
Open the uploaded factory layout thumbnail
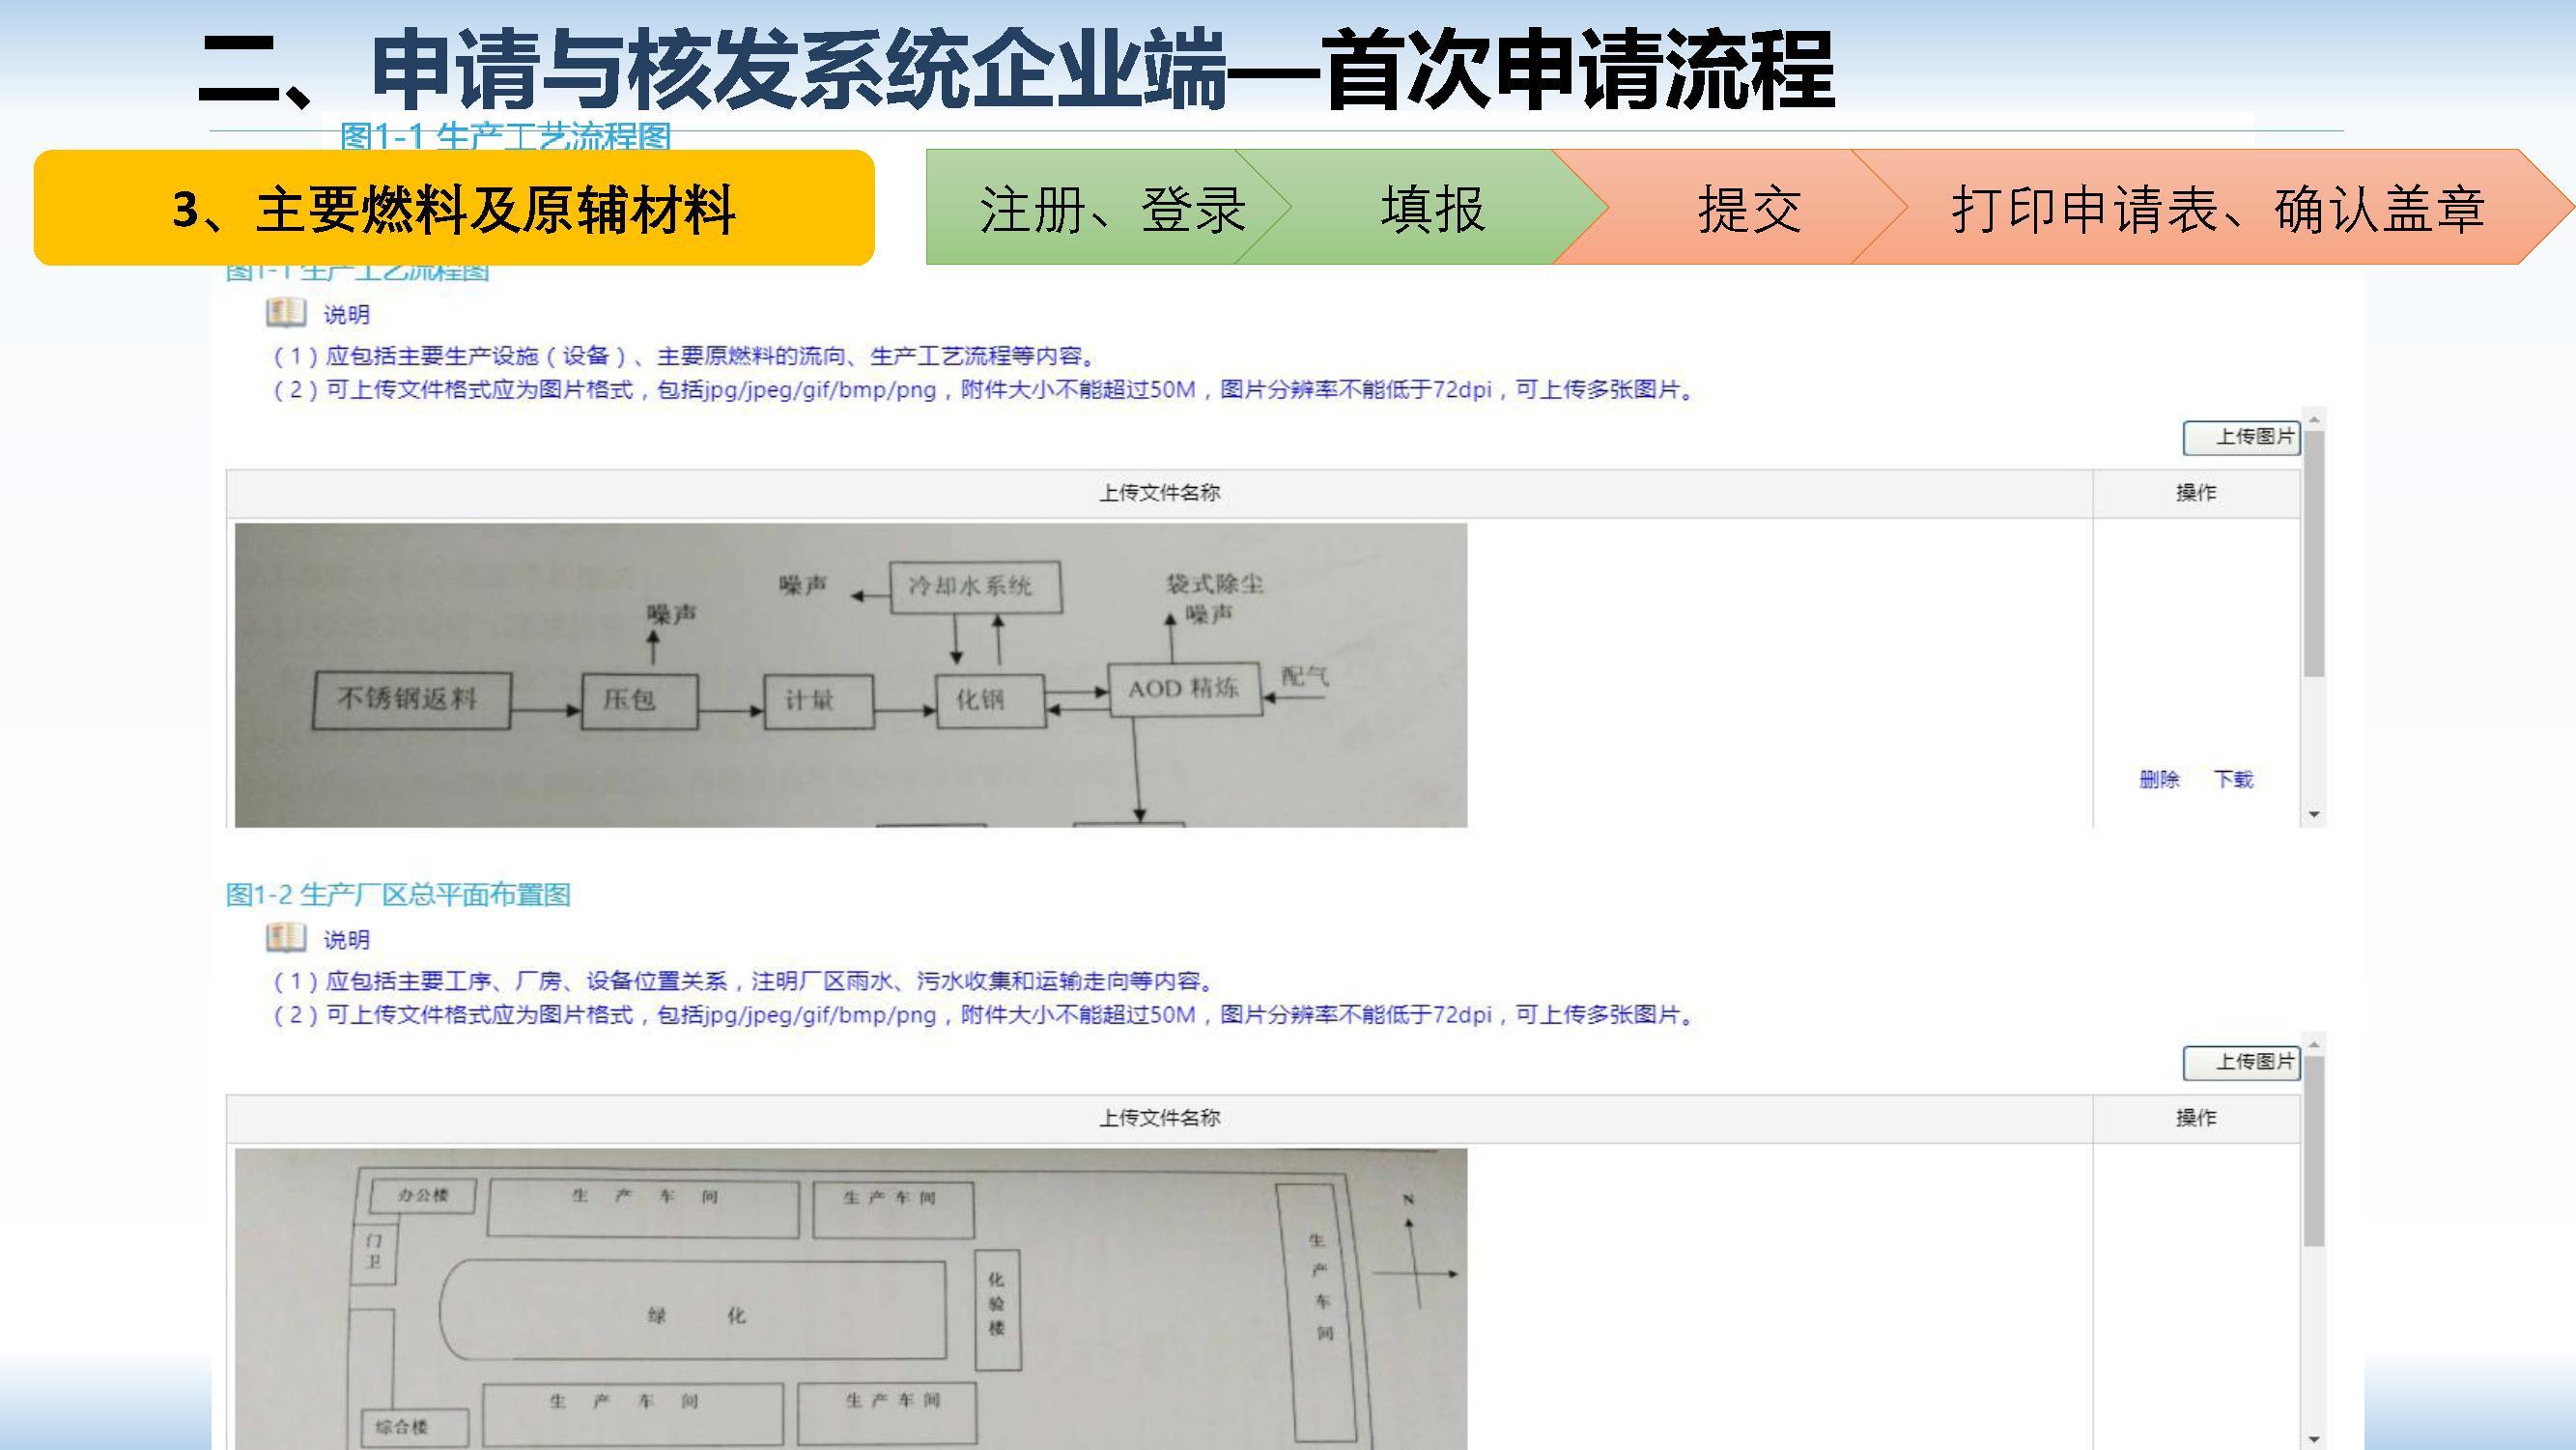pos(850,1298)
